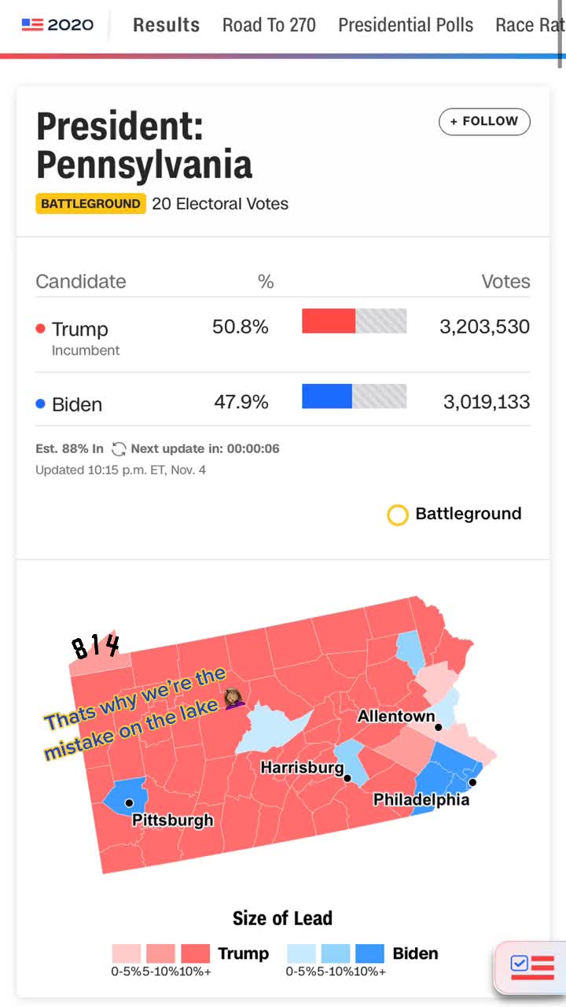The height and width of the screenshot is (1007, 566).
Task: Click Trump's red vote percentage bar
Action: pyautogui.click(x=329, y=321)
